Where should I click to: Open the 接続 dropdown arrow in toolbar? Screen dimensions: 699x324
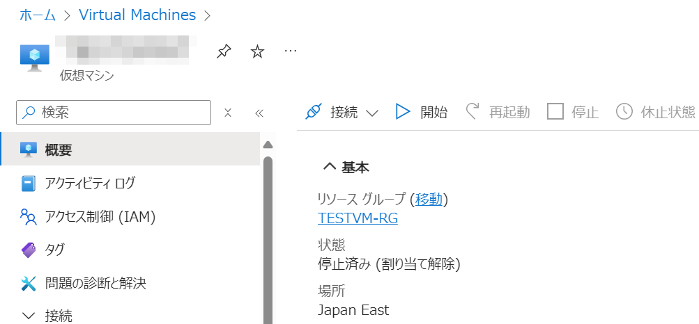click(x=371, y=113)
